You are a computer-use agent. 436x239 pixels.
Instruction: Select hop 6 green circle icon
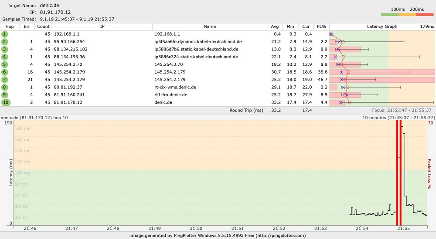[x=4, y=72]
